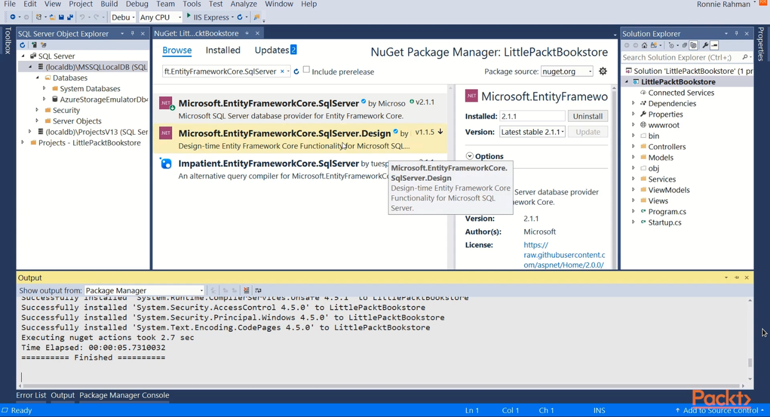Toggle Word Wrap in Output toolbar
Screen dimensions: 770x417
pyautogui.click(x=258, y=290)
